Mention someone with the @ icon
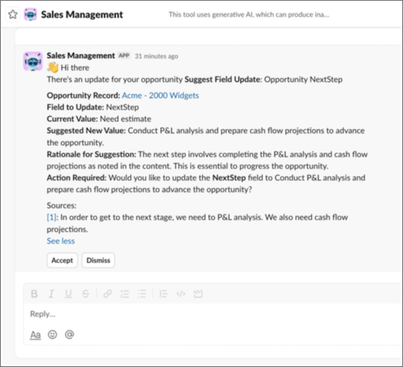The height and width of the screenshot is (367, 403). click(x=69, y=334)
